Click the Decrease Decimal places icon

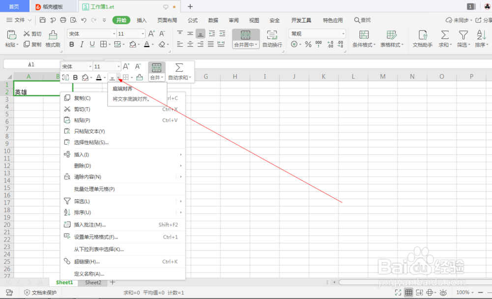[340, 44]
